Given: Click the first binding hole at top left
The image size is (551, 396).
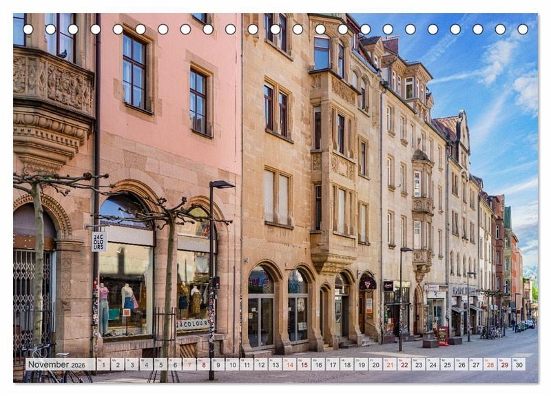Looking at the screenshot, I should (x=28, y=29).
